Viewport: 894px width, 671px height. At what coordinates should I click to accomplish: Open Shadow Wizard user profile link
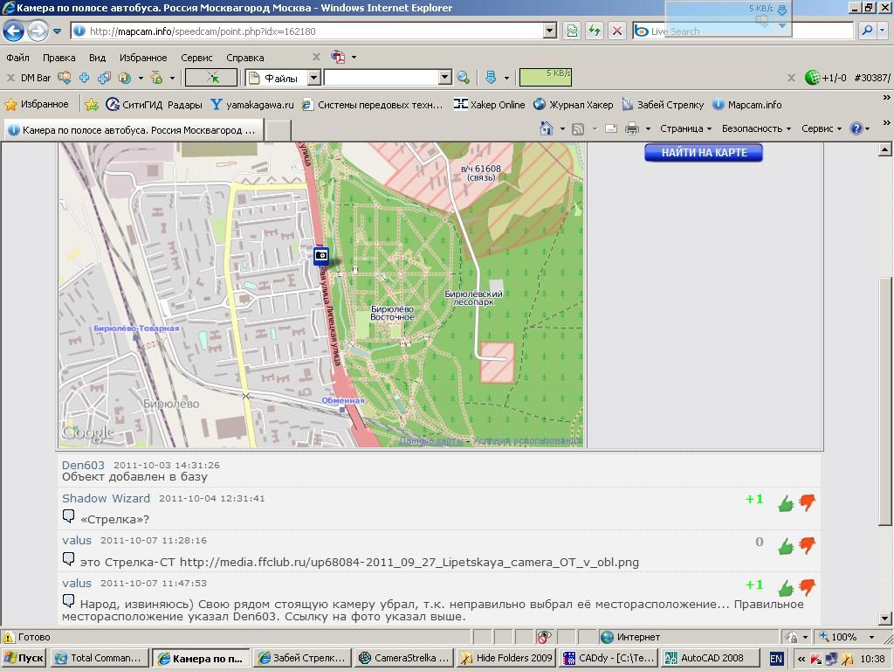tap(106, 498)
